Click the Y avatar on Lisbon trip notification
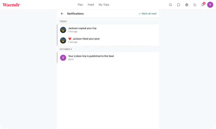216x129 pixels. 63,58
